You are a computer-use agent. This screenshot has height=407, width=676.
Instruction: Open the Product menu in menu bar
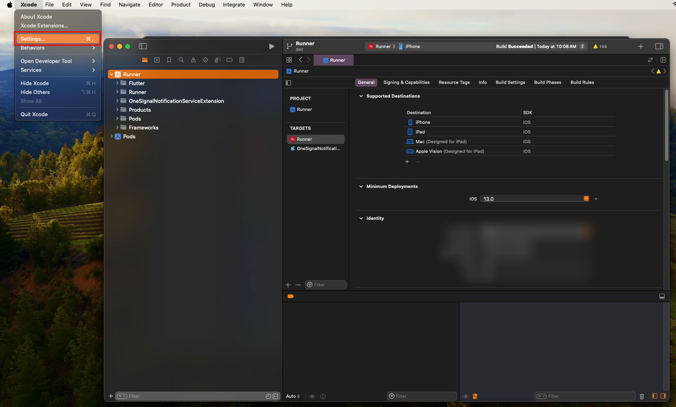pyautogui.click(x=181, y=5)
